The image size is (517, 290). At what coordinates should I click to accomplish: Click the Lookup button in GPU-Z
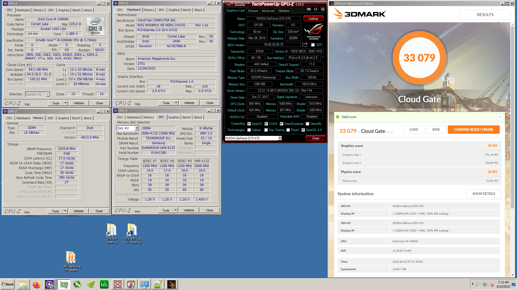[x=313, y=19]
